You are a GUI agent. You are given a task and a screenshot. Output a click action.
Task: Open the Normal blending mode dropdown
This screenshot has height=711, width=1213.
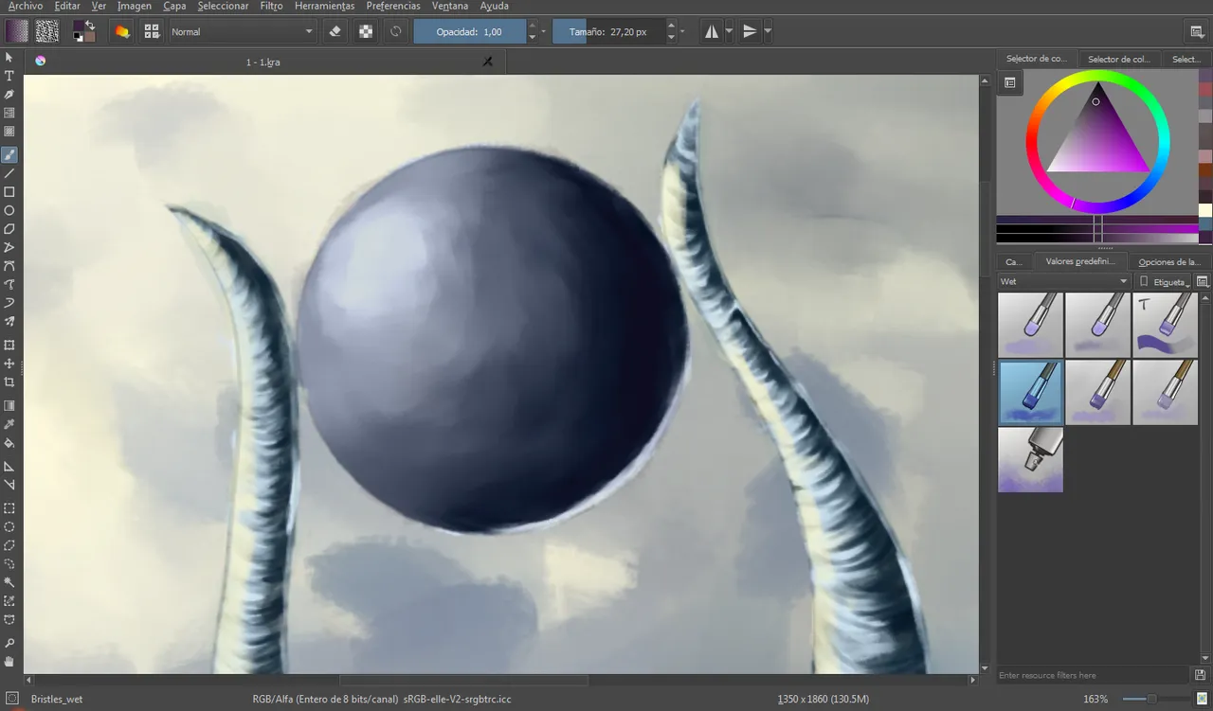242,31
